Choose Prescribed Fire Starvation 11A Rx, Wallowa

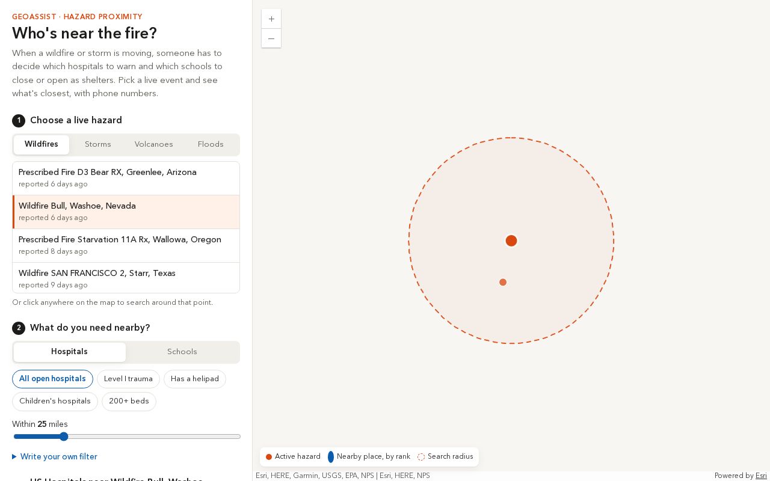coord(126,245)
